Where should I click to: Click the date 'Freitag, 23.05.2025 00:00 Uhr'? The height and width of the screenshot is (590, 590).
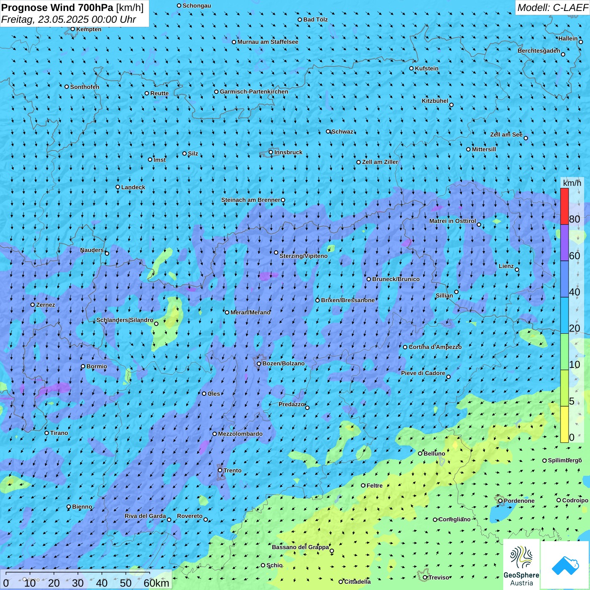(x=69, y=19)
